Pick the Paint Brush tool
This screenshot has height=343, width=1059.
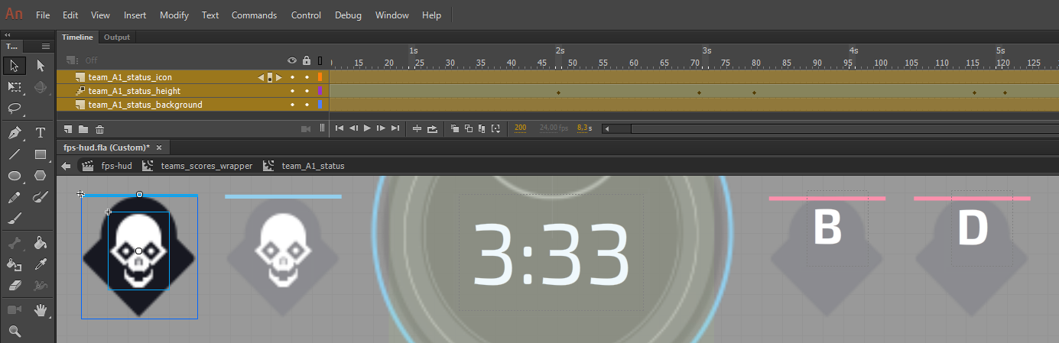pos(41,197)
